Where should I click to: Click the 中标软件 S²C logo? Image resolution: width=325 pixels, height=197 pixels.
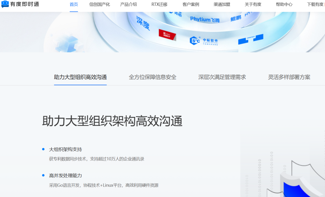(x=204, y=41)
